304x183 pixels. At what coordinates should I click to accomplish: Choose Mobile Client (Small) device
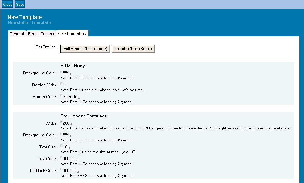(x=133, y=49)
